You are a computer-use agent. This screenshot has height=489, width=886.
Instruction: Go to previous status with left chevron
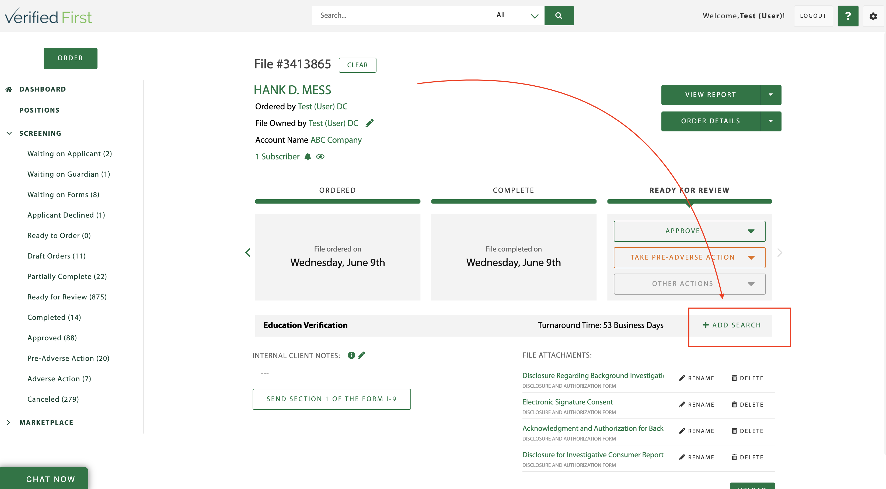[x=248, y=252]
